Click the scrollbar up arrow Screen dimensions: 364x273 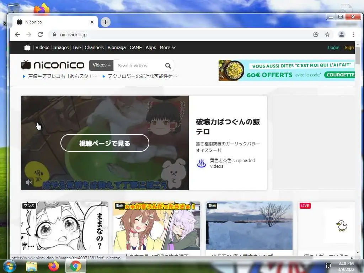tap(358, 44)
